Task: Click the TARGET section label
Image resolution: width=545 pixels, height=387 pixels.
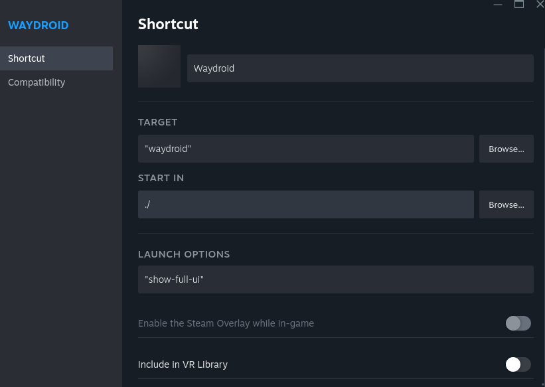Action: [x=158, y=122]
